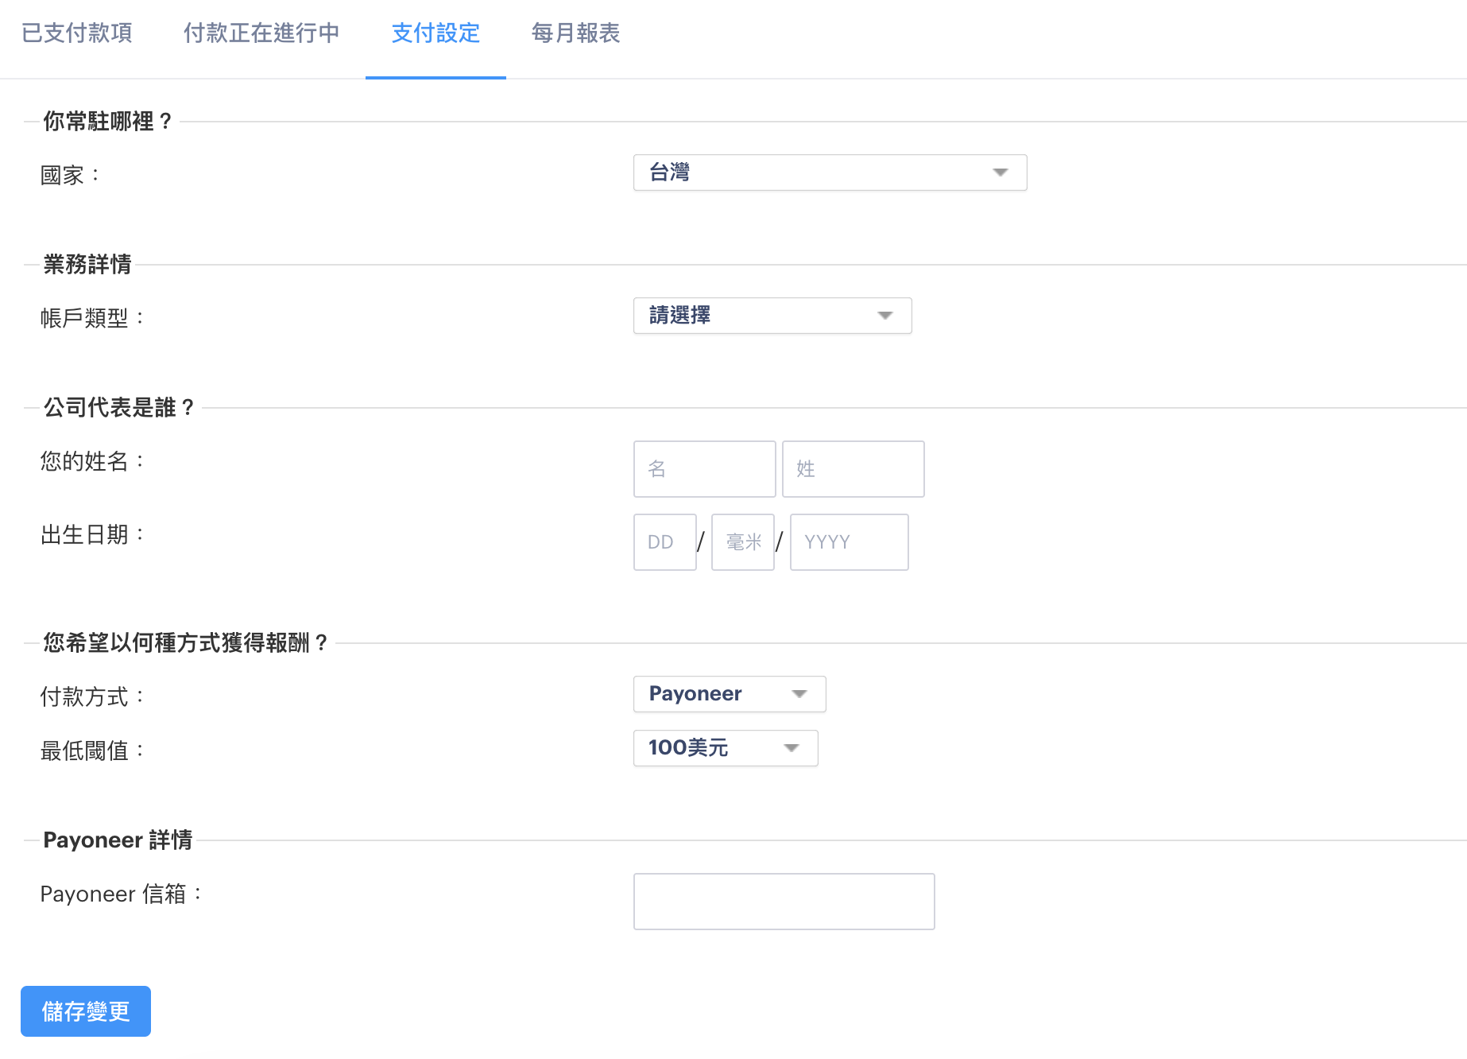Click the 公司代表是誰？ section heading
The height and width of the screenshot is (1059, 1467).
(x=118, y=407)
